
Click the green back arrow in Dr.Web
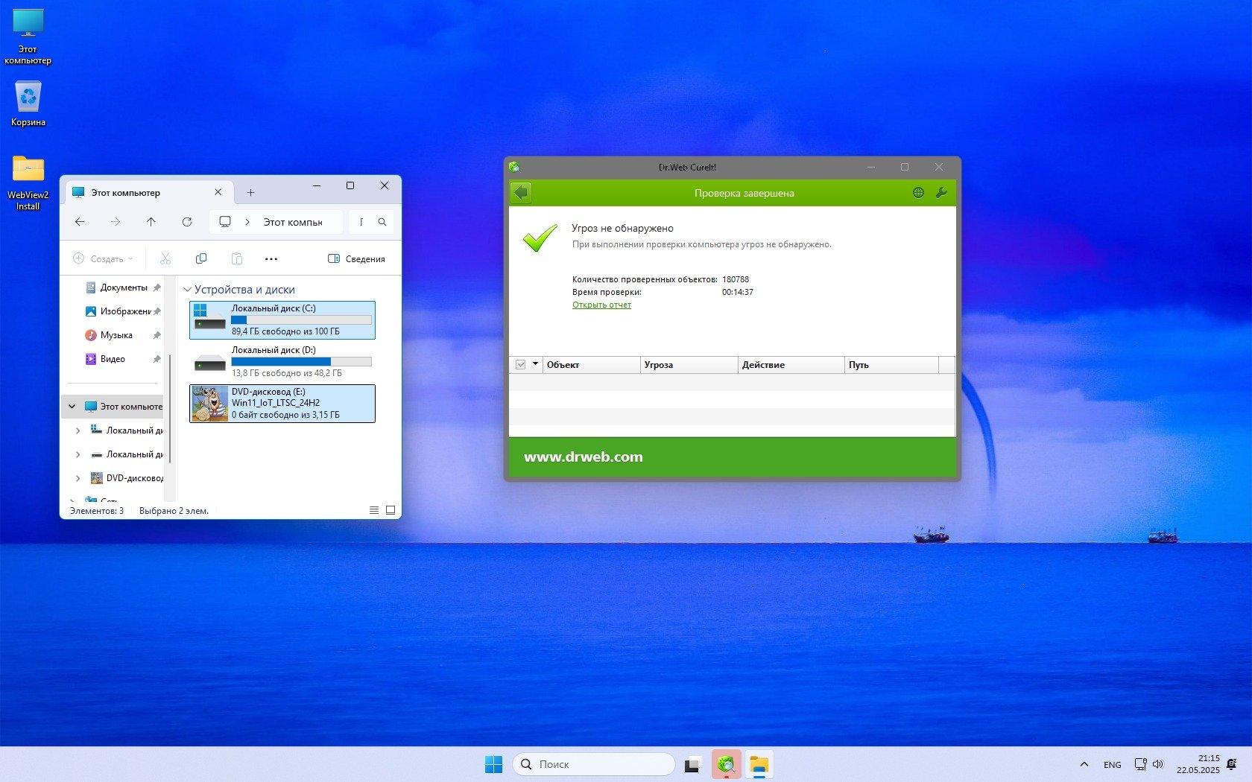(x=521, y=193)
